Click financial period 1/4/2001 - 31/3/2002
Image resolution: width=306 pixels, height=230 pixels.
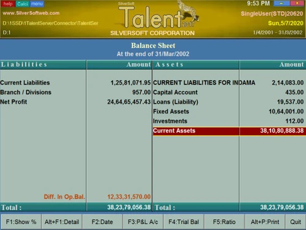(x=278, y=33)
